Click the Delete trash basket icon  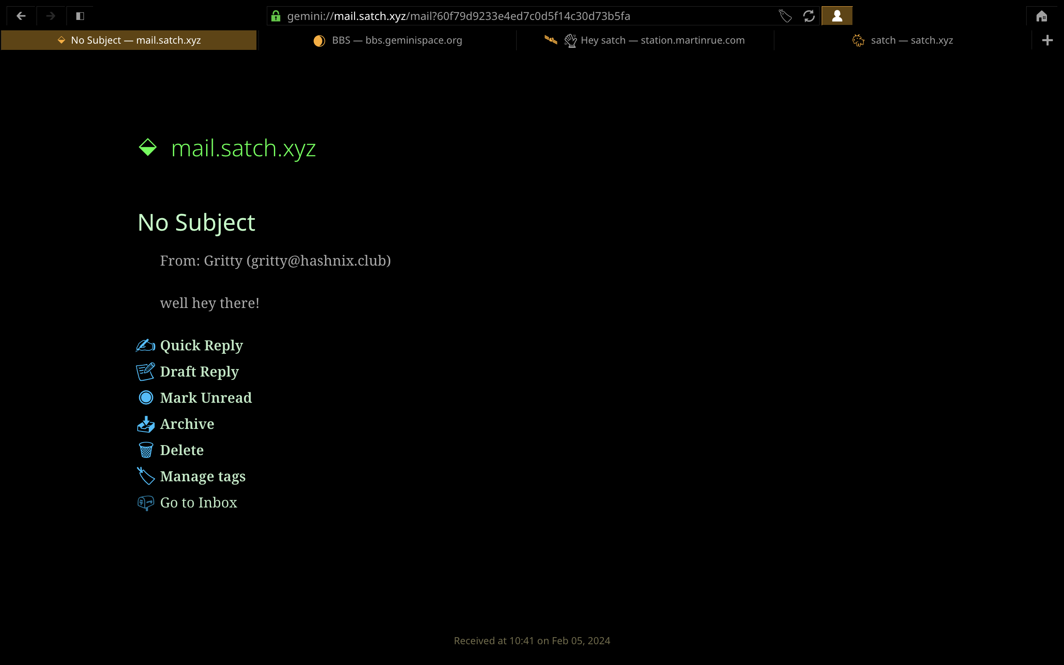pos(146,451)
